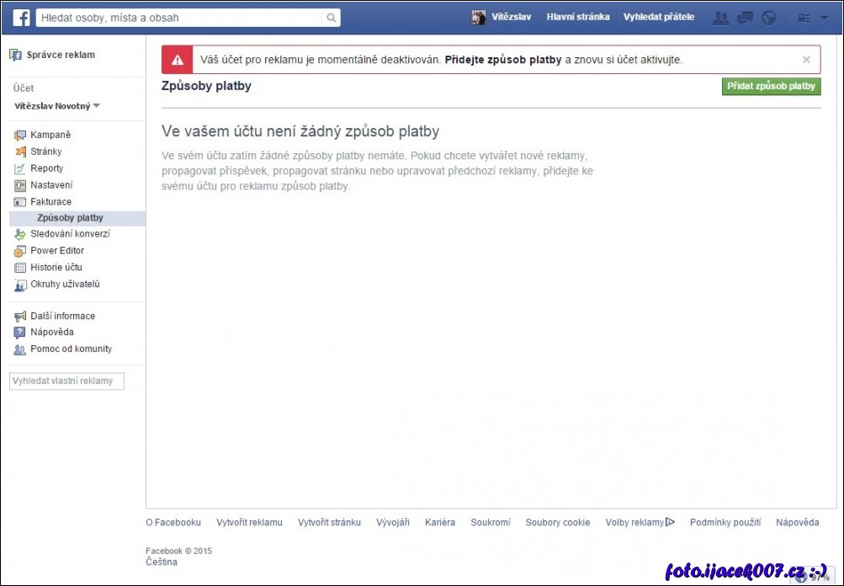The height and width of the screenshot is (586, 844).
Task: Select Power Editor in the sidebar
Action: coord(57,251)
